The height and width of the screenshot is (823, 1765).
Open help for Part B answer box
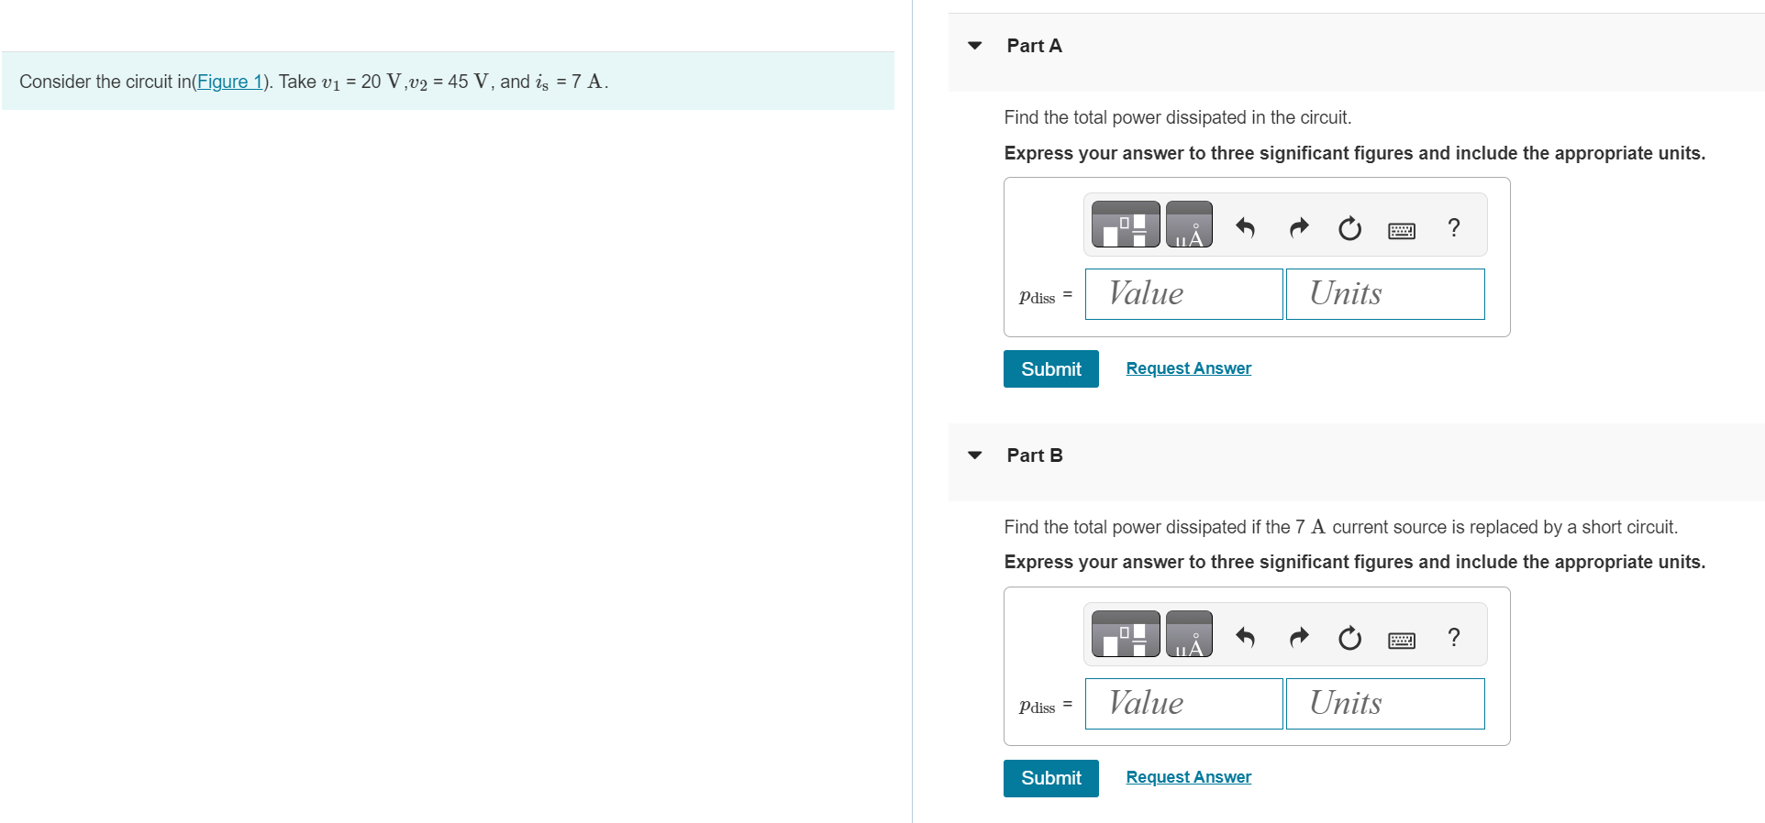[x=1452, y=636]
